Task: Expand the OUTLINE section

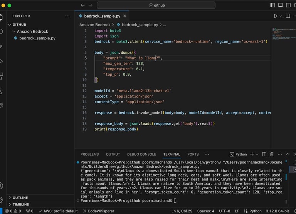Action: click(20, 198)
